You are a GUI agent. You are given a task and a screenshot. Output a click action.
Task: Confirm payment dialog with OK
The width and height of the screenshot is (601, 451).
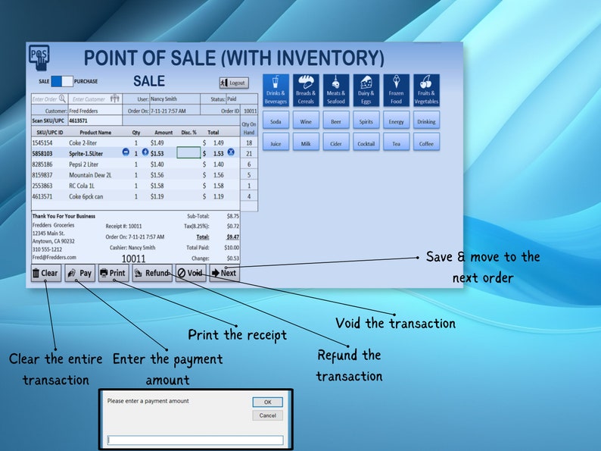(x=267, y=402)
